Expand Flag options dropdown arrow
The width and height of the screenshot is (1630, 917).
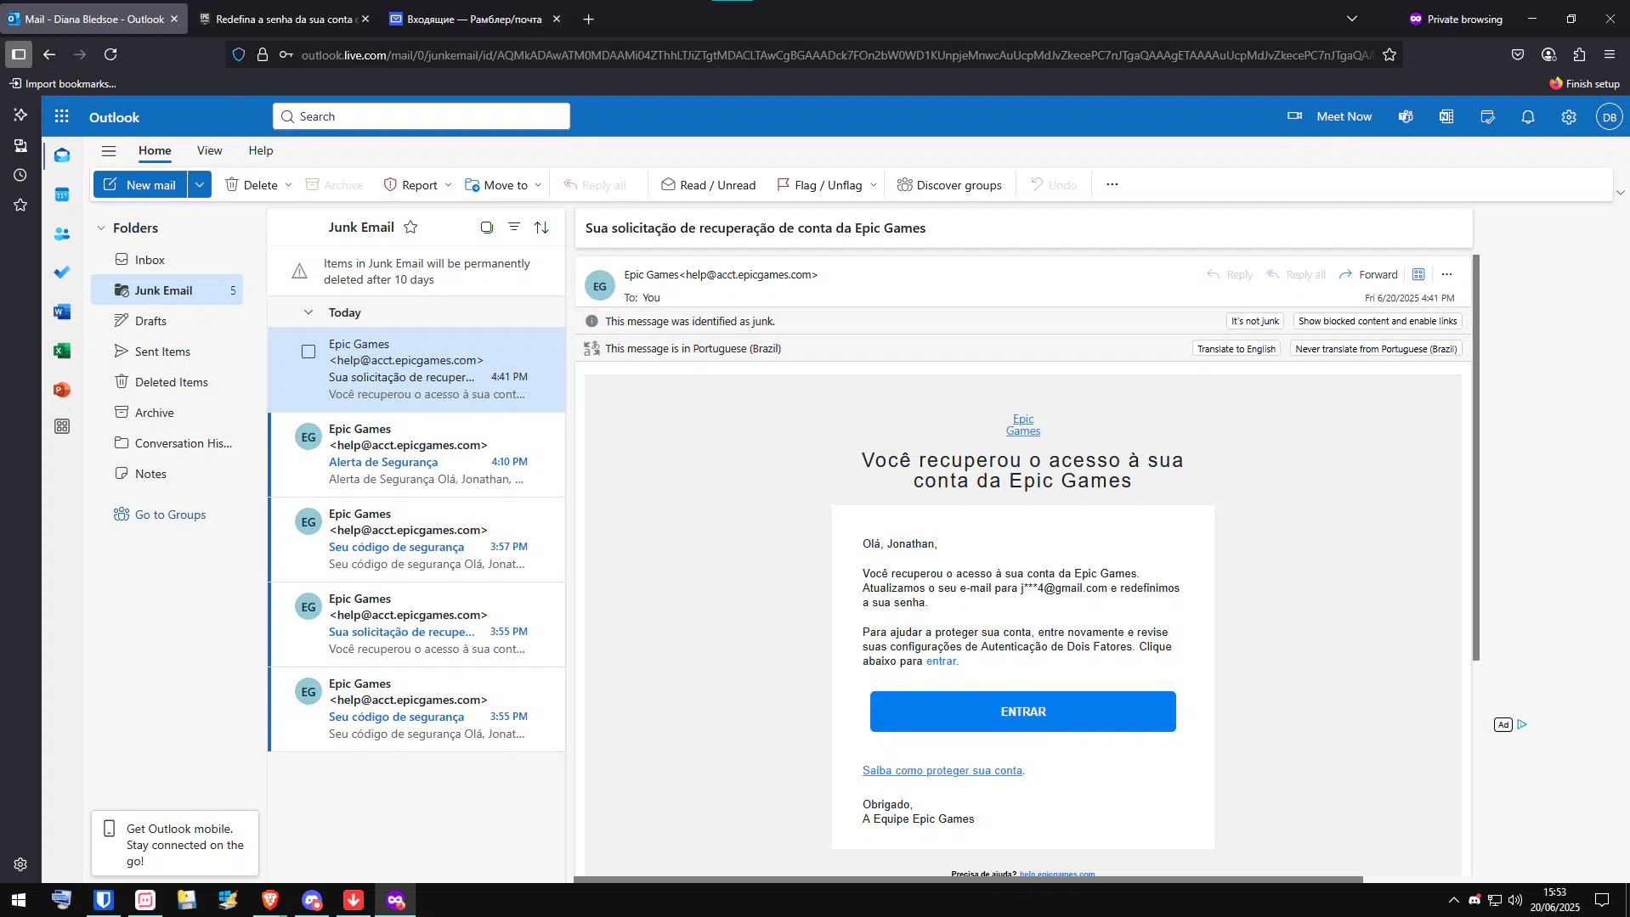(873, 185)
